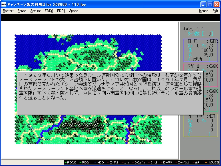
Task: Click Mouse in the menu bar
Action: coord(204,11)
